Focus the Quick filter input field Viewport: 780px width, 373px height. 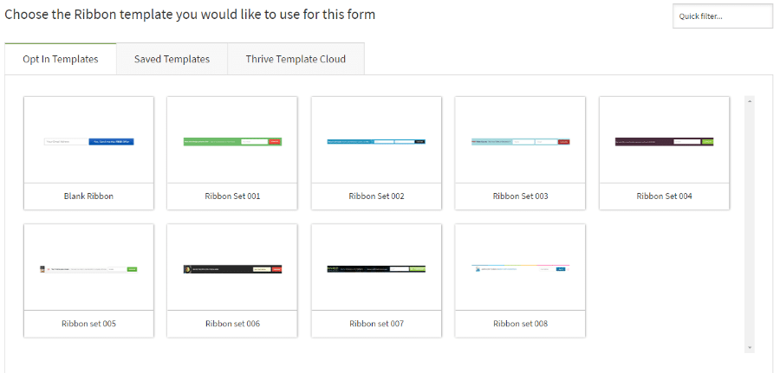click(723, 16)
